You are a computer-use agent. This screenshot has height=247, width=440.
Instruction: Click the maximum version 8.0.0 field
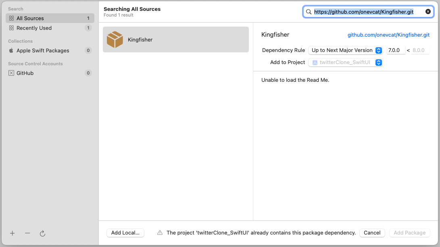[420, 50]
